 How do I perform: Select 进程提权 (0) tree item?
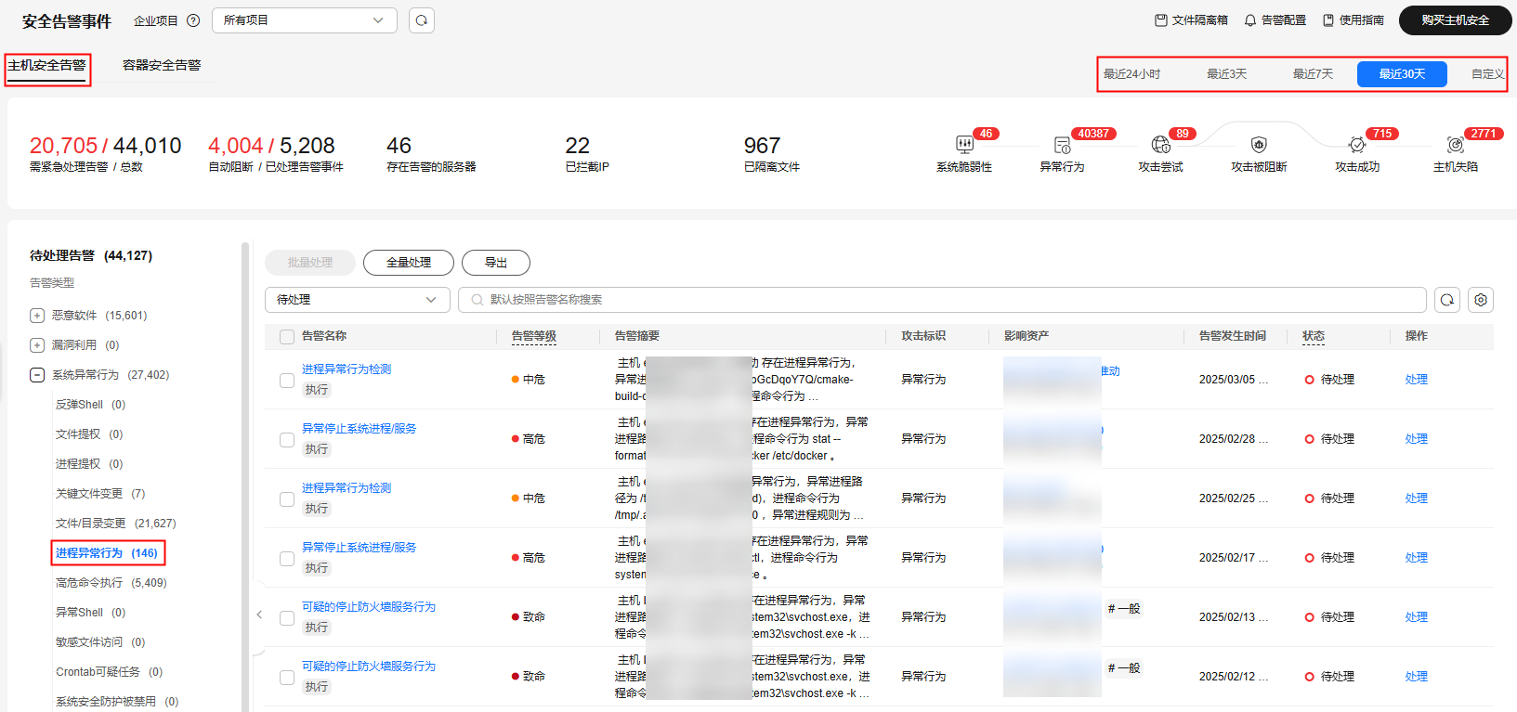point(89,464)
